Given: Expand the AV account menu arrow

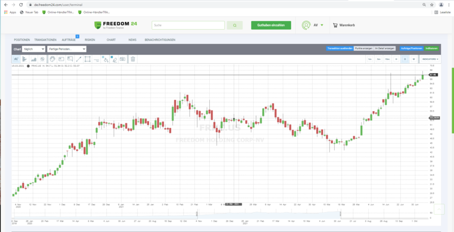Looking at the screenshot, I should 322,25.
